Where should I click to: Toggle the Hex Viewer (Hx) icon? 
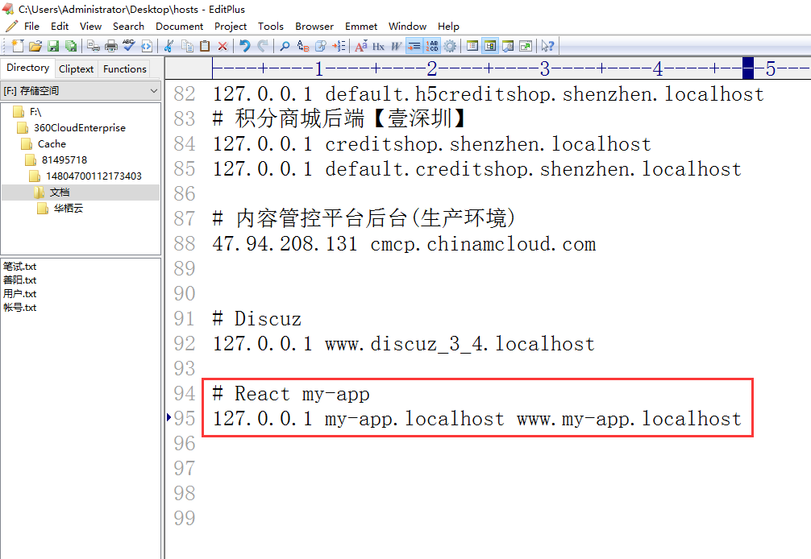coord(379,46)
